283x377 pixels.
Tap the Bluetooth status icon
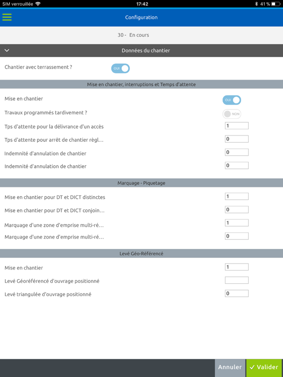click(256, 4)
